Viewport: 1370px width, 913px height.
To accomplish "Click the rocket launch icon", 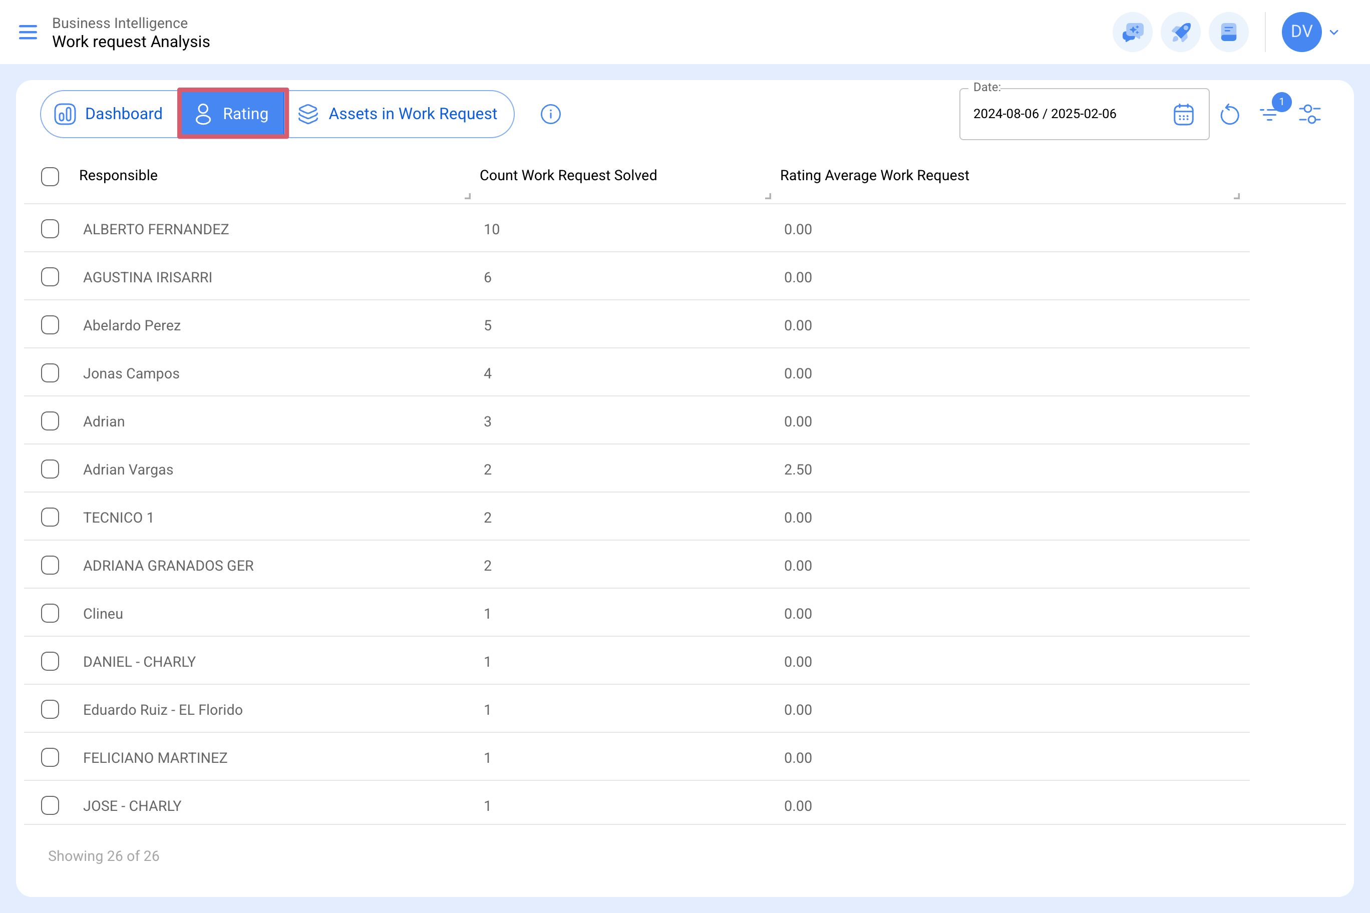I will click(1181, 32).
